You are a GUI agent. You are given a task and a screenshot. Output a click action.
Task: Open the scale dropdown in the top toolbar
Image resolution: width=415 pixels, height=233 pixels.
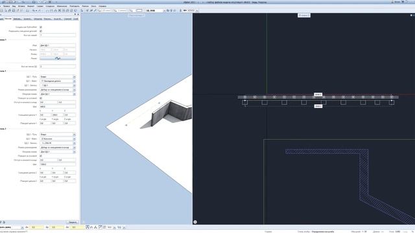coord(156,10)
